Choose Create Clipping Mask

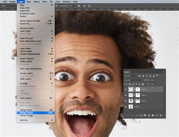[x=36, y=54]
